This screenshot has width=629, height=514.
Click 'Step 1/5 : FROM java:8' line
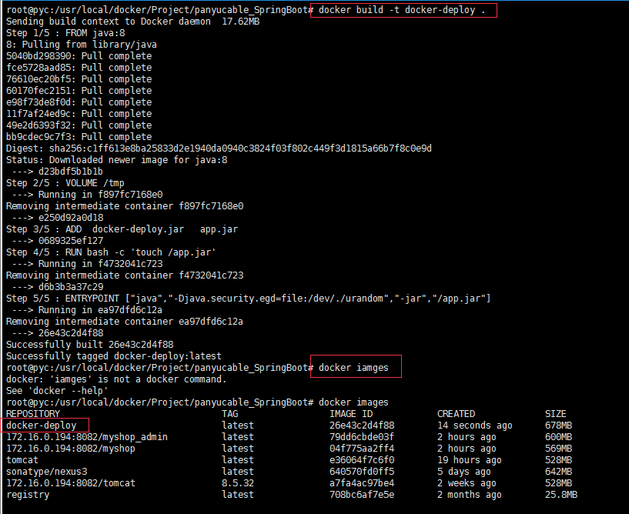point(65,33)
